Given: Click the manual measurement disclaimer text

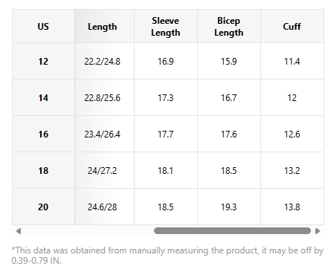Looking at the screenshot, I should tap(167, 256).
